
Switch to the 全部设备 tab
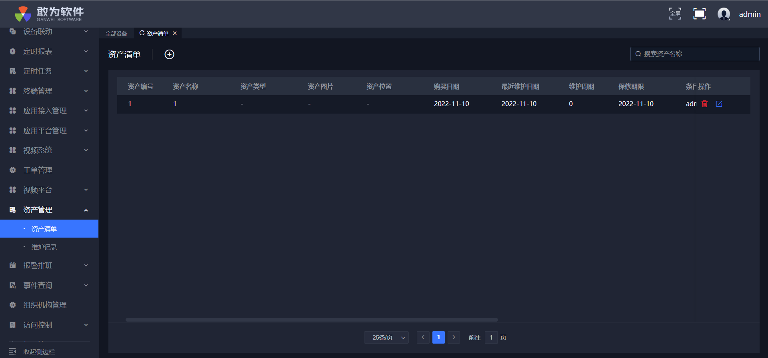116,34
